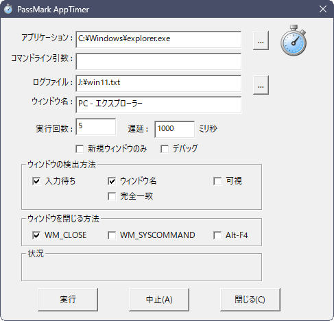Screen dimensions: 334x321
Task: Click the アプリケーション path field
Action: (158, 40)
